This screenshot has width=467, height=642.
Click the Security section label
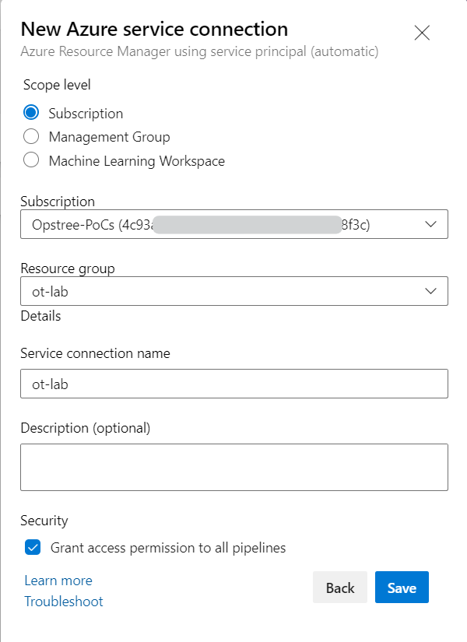(x=44, y=521)
